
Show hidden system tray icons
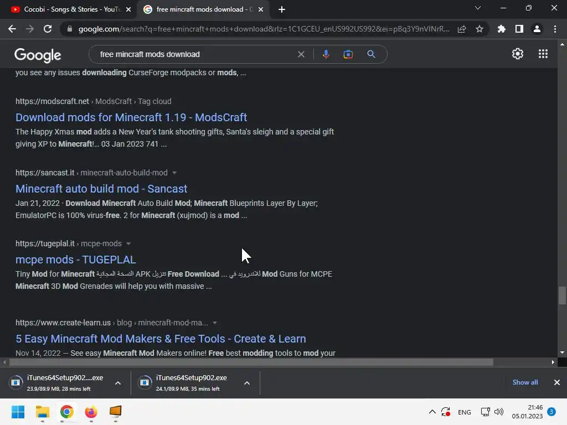tap(432, 412)
